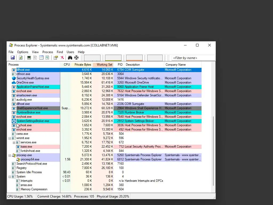
Task: Sort by the CPU column header
Action: point(66,65)
